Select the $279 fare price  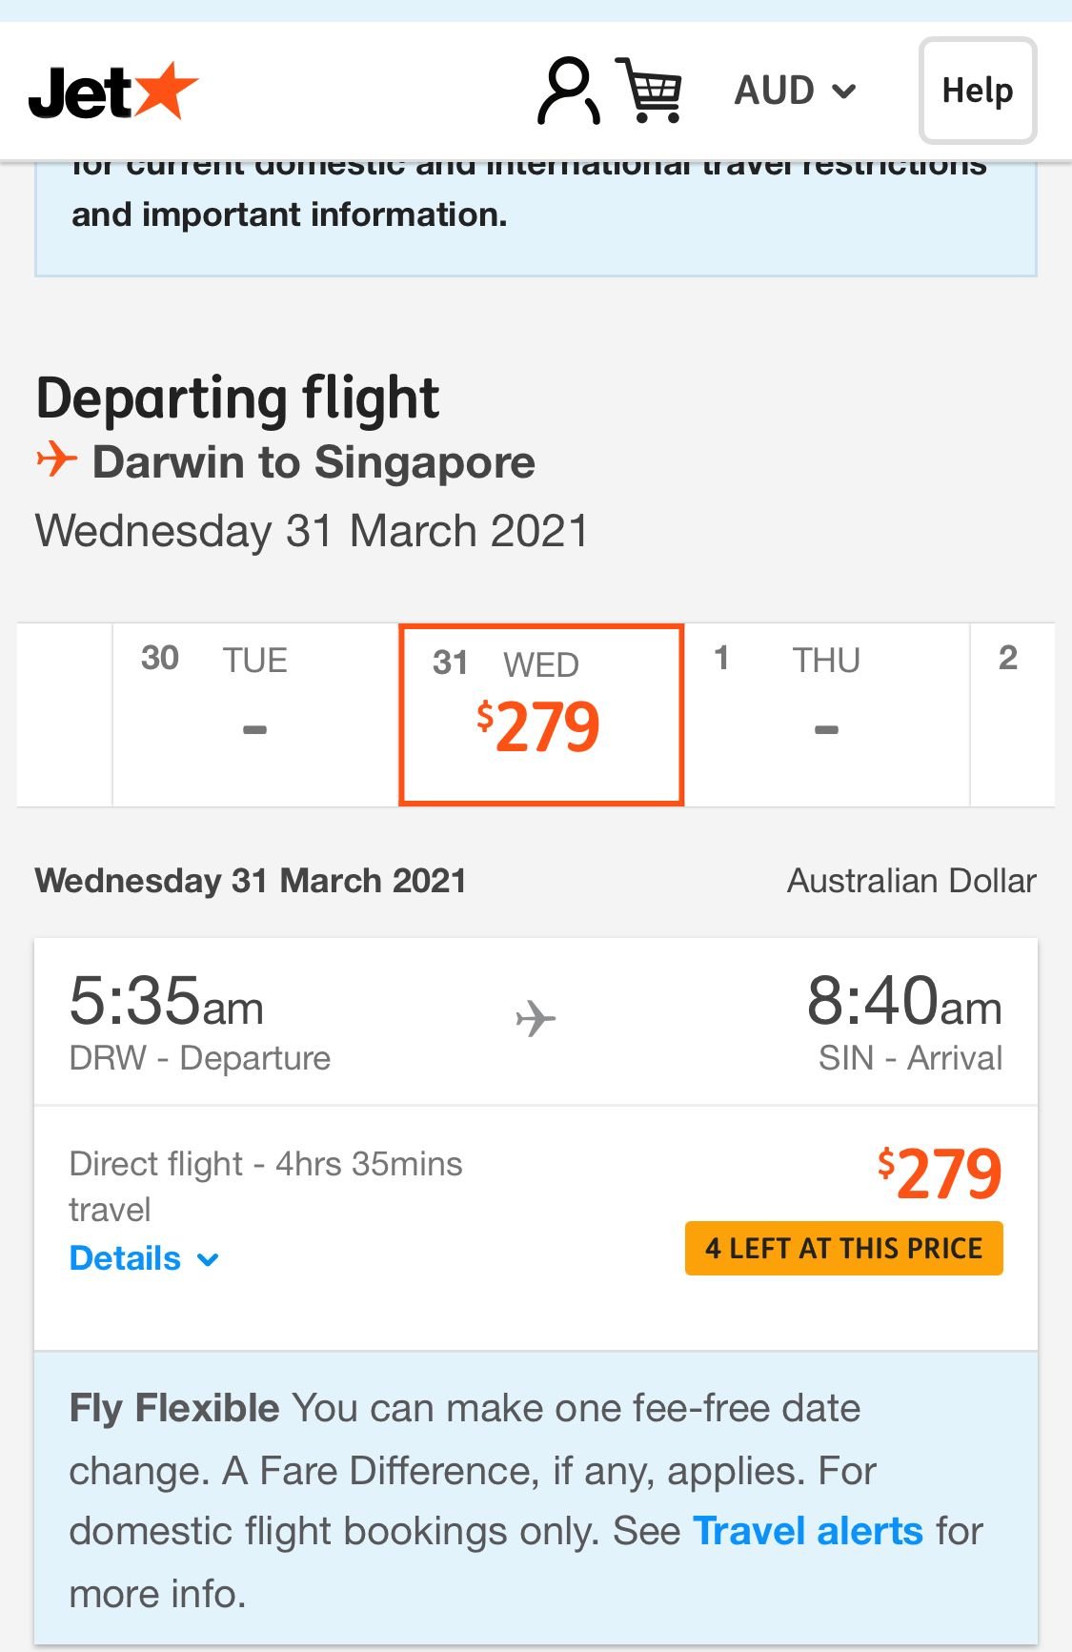click(940, 1173)
